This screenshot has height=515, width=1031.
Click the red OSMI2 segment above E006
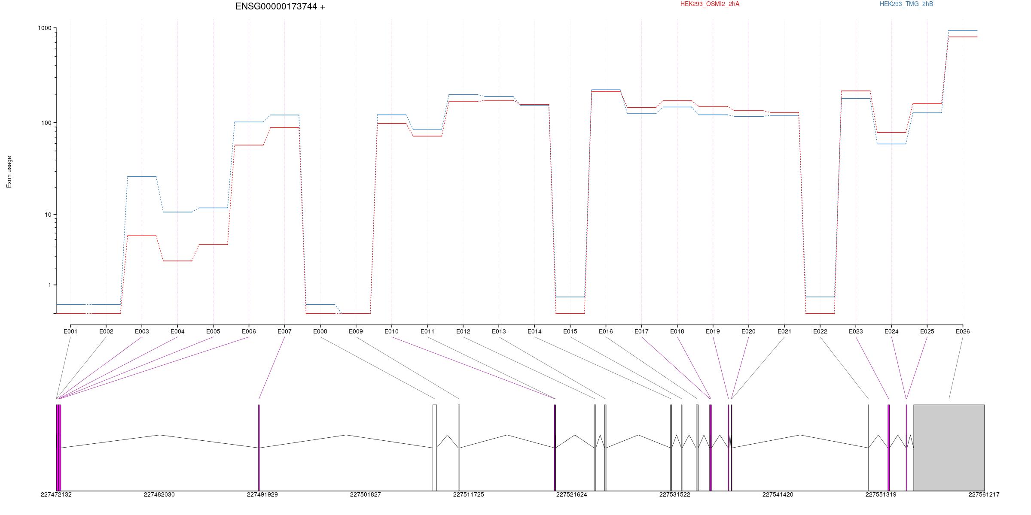coord(249,145)
